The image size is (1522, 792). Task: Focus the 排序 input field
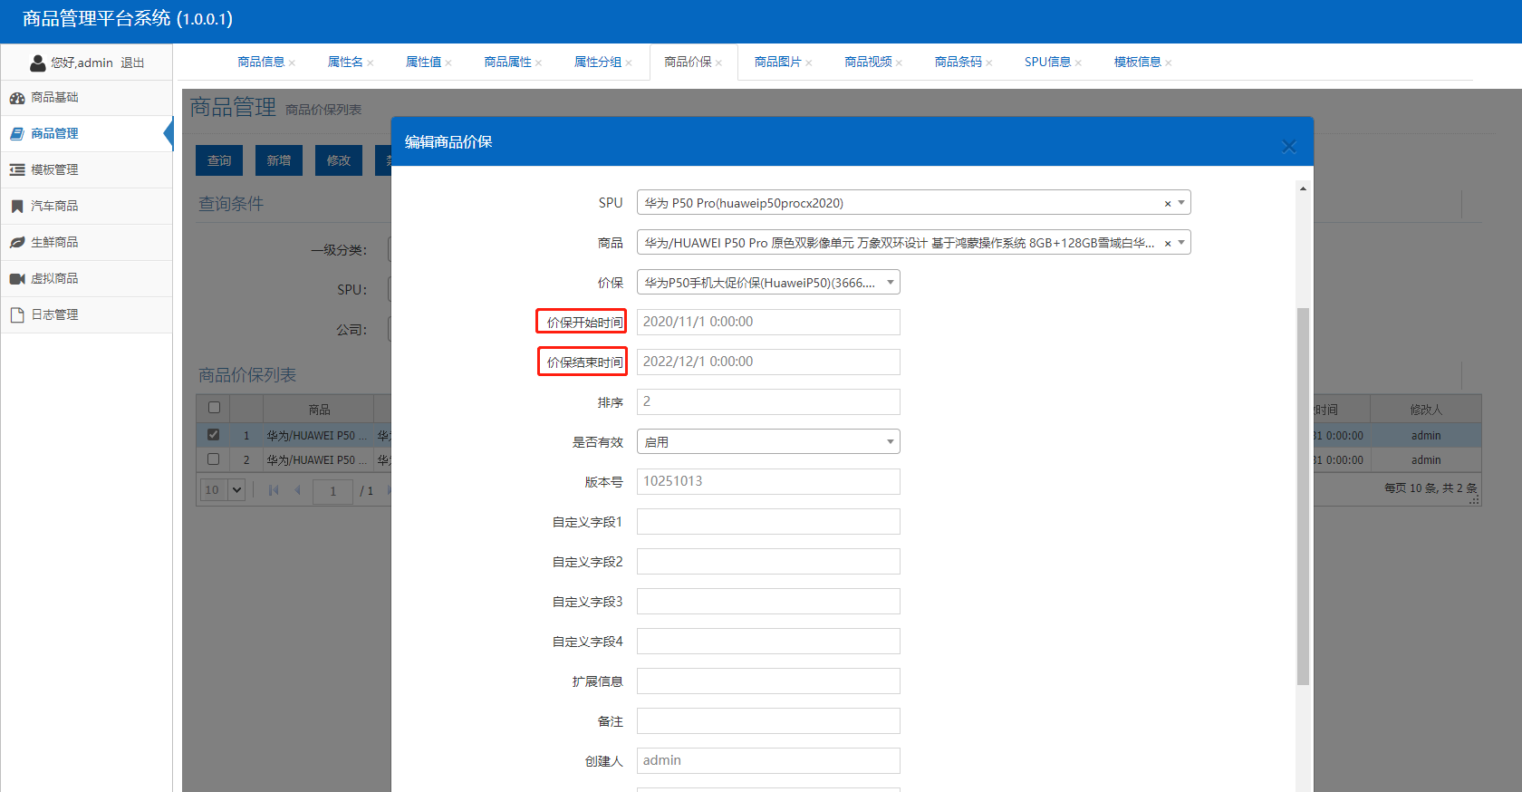[x=768, y=402]
